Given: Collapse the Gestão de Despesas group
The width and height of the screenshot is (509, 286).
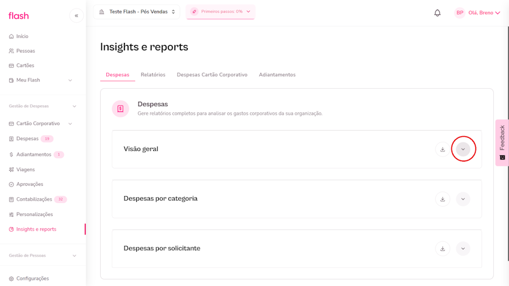Looking at the screenshot, I should 74,106.
